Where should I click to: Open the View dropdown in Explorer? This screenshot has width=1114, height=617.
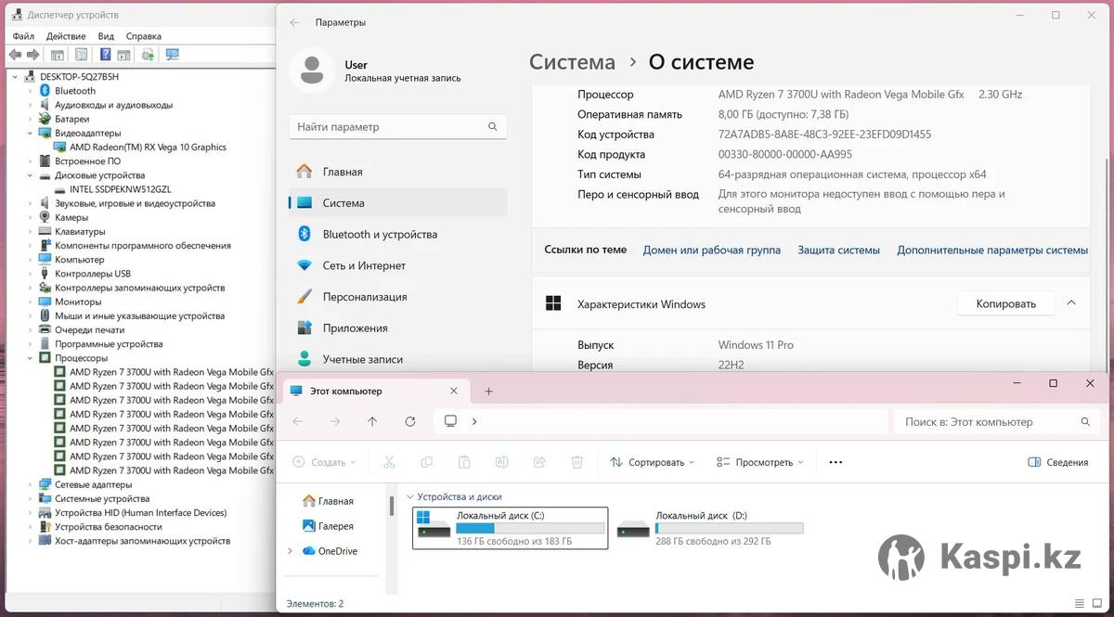point(760,462)
